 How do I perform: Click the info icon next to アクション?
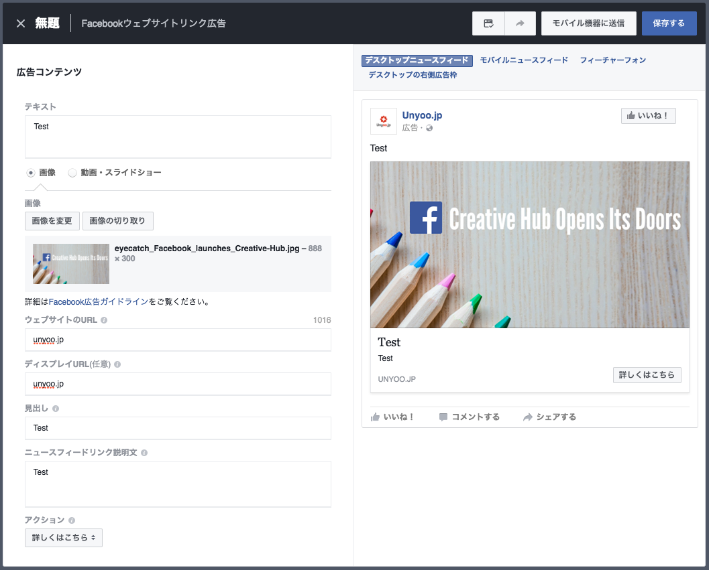pyautogui.click(x=72, y=520)
